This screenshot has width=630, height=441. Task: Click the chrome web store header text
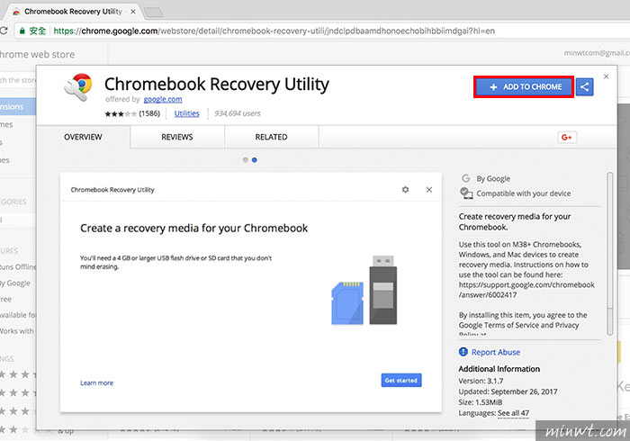[x=37, y=54]
